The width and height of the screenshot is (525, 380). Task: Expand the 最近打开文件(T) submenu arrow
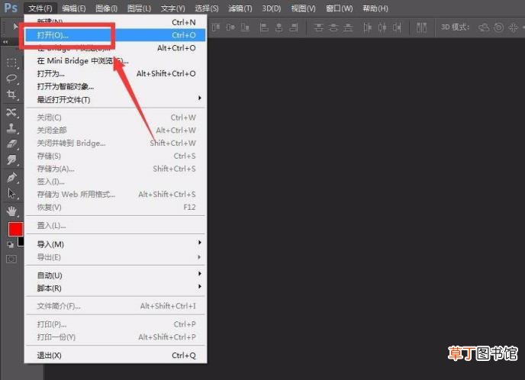200,98
